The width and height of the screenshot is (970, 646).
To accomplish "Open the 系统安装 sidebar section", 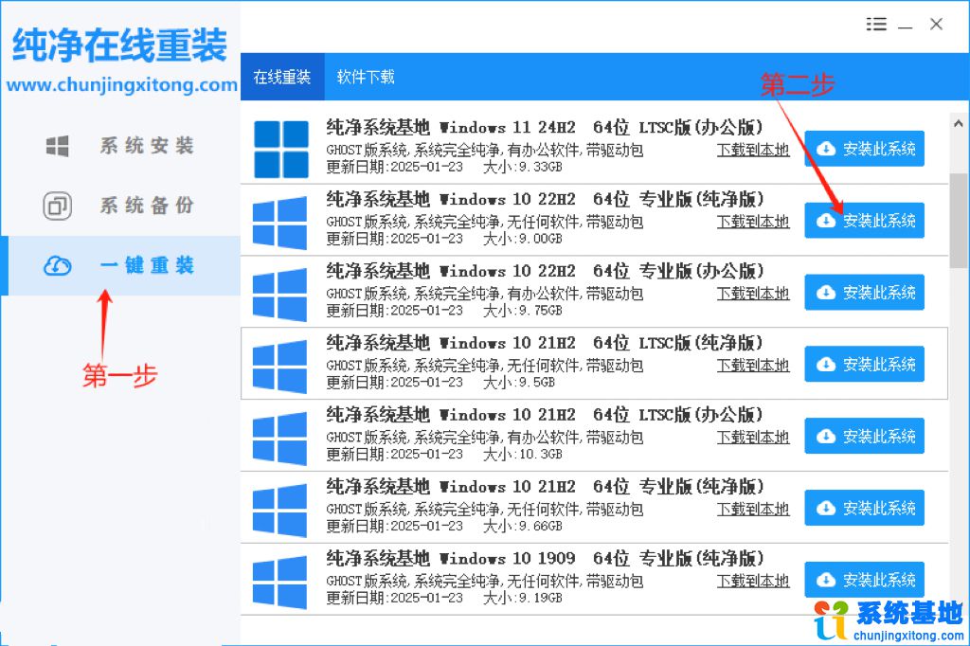I will 120,146.
